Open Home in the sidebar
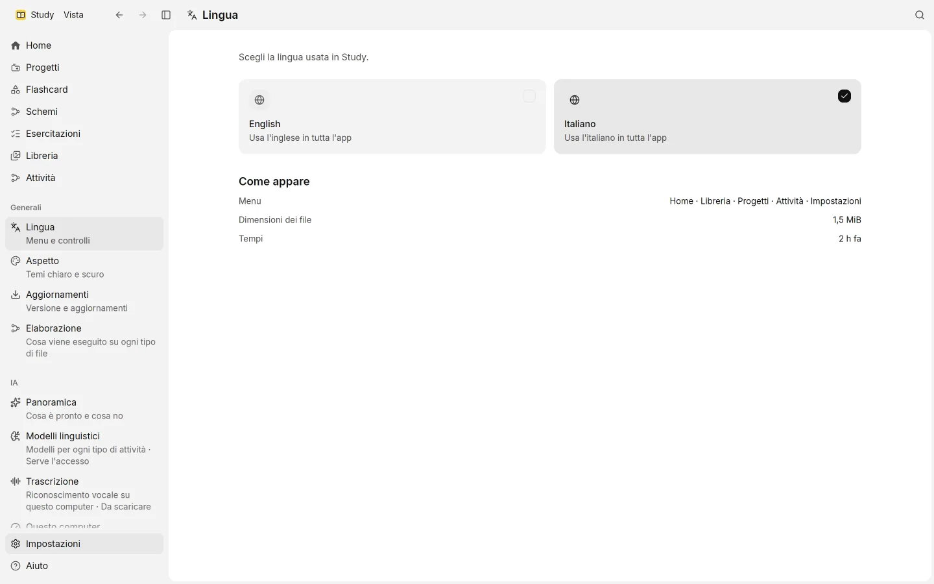The width and height of the screenshot is (934, 584). click(84, 45)
